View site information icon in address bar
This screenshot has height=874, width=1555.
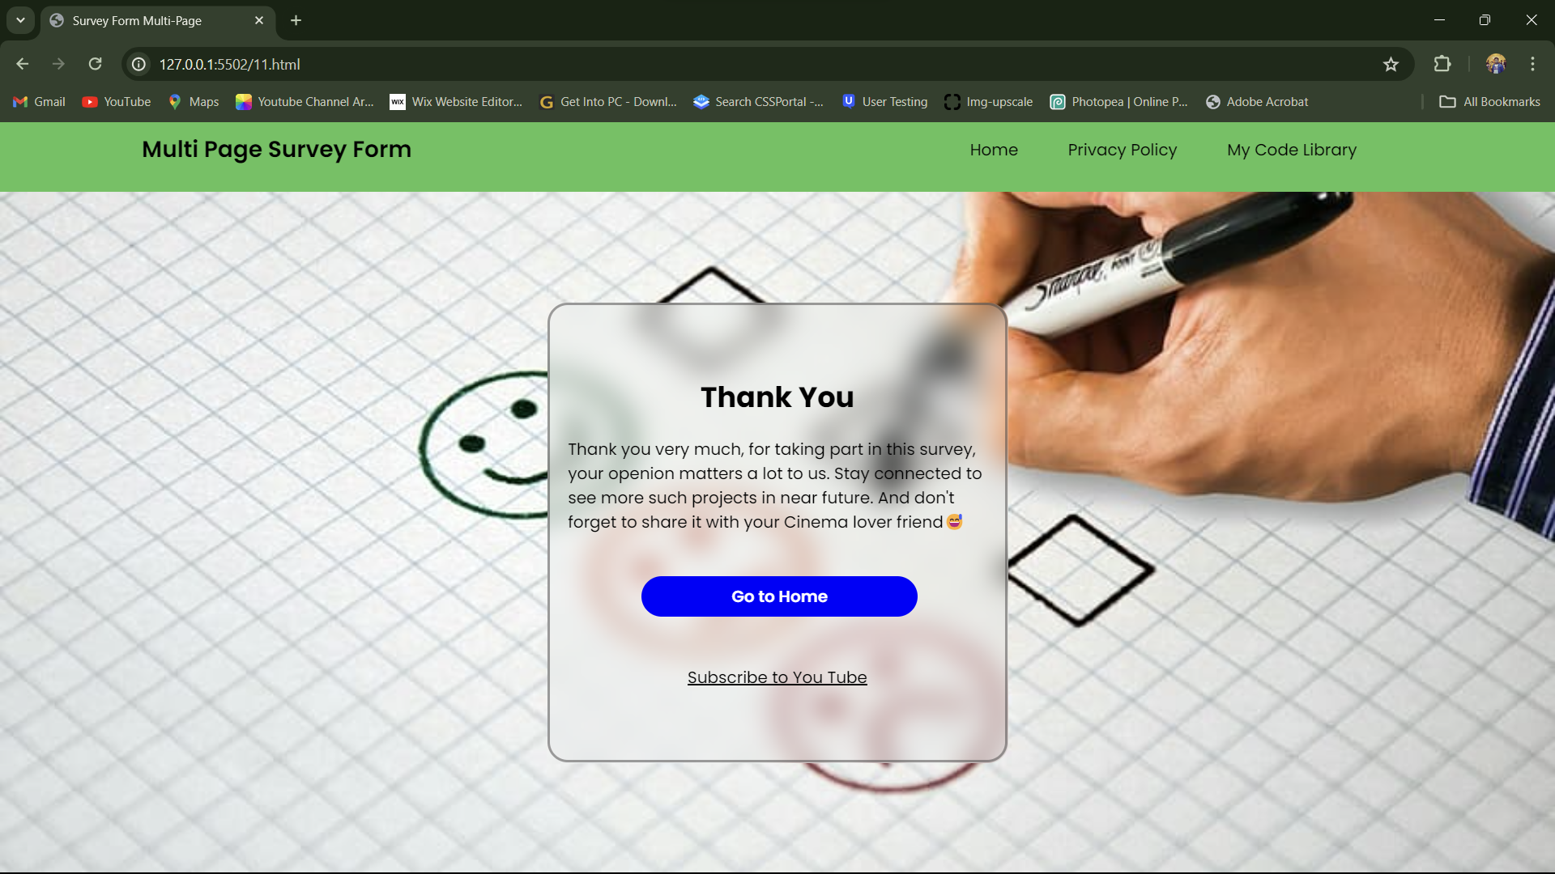[x=139, y=64]
